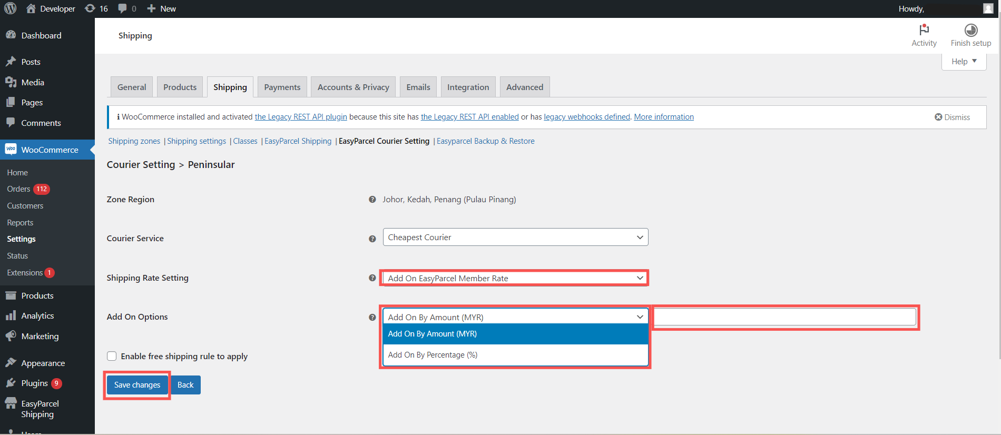Collapse the Add On Options dropdown
The width and height of the screenshot is (1001, 435).
point(515,317)
